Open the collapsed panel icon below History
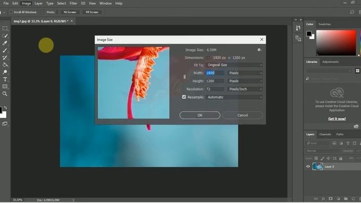This screenshot has width=361, height=203. tap(298, 38)
